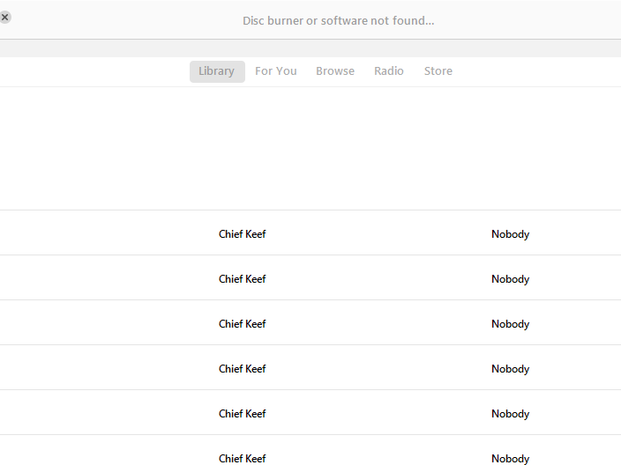The height and width of the screenshot is (465, 621).
Task: Open the For You tab
Action: [x=275, y=71]
